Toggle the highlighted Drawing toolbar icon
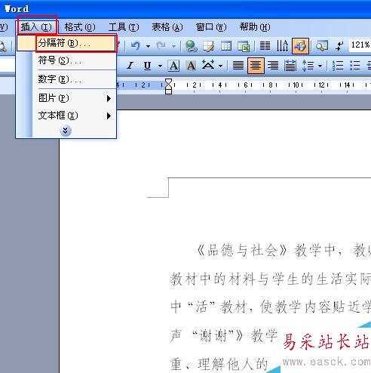This screenshot has height=373, width=371. (x=300, y=46)
